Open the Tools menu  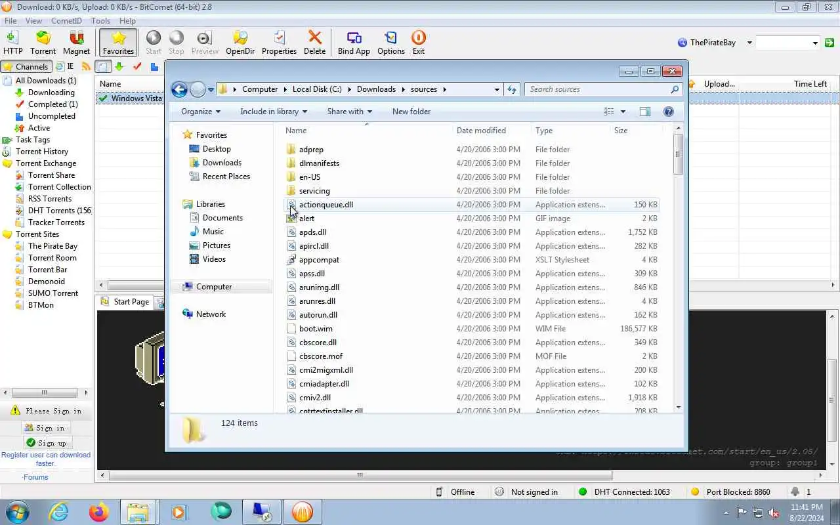100,21
